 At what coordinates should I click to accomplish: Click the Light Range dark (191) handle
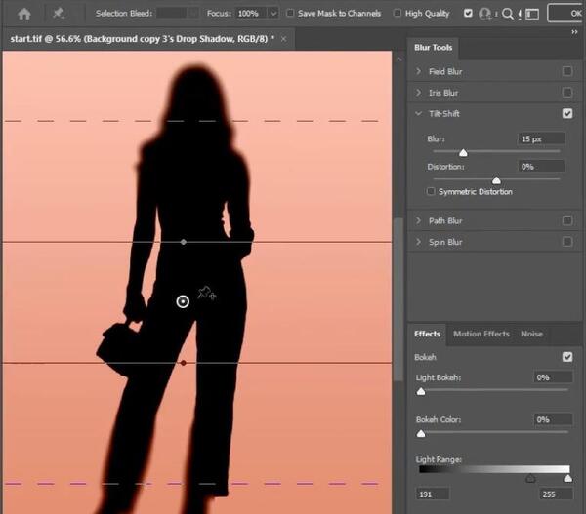point(530,478)
